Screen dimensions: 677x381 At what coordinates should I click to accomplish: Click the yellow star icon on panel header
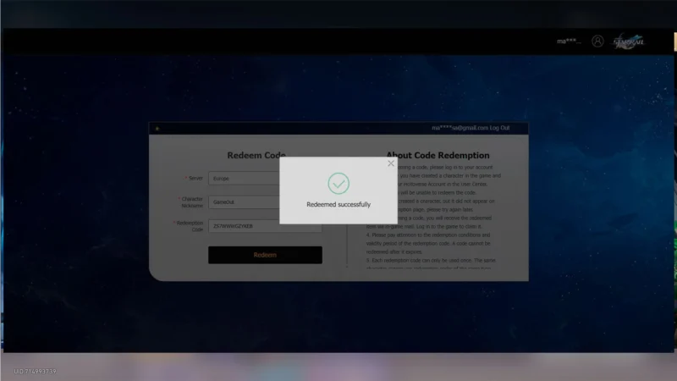157,129
